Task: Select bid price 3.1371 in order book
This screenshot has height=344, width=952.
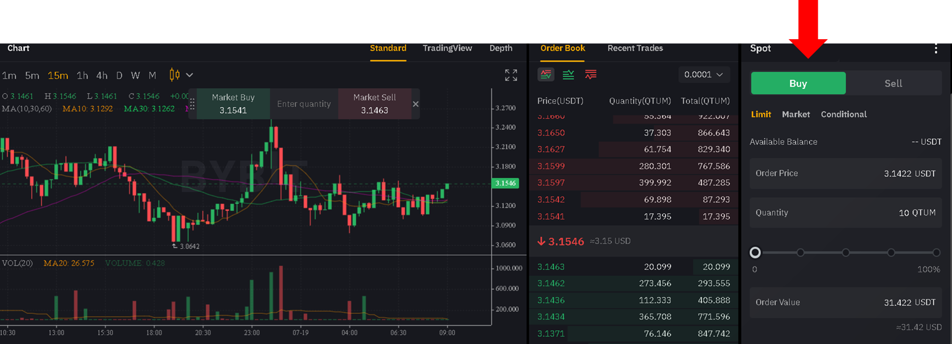Action: click(551, 334)
